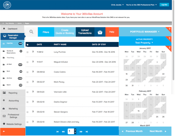Click Active Property help question mark
The image size is (175, 136).
point(169,38)
